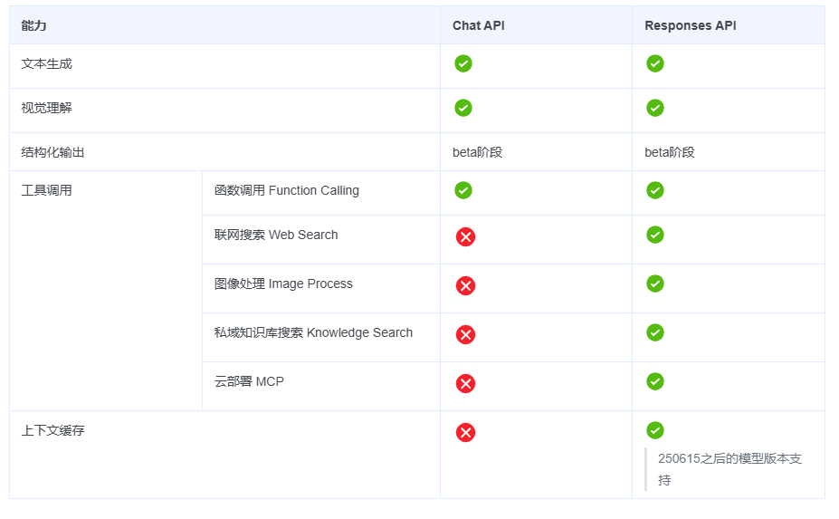This screenshot has height=519, width=839.
Task: Select the 视觉理解 row label
Action: (46, 108)
